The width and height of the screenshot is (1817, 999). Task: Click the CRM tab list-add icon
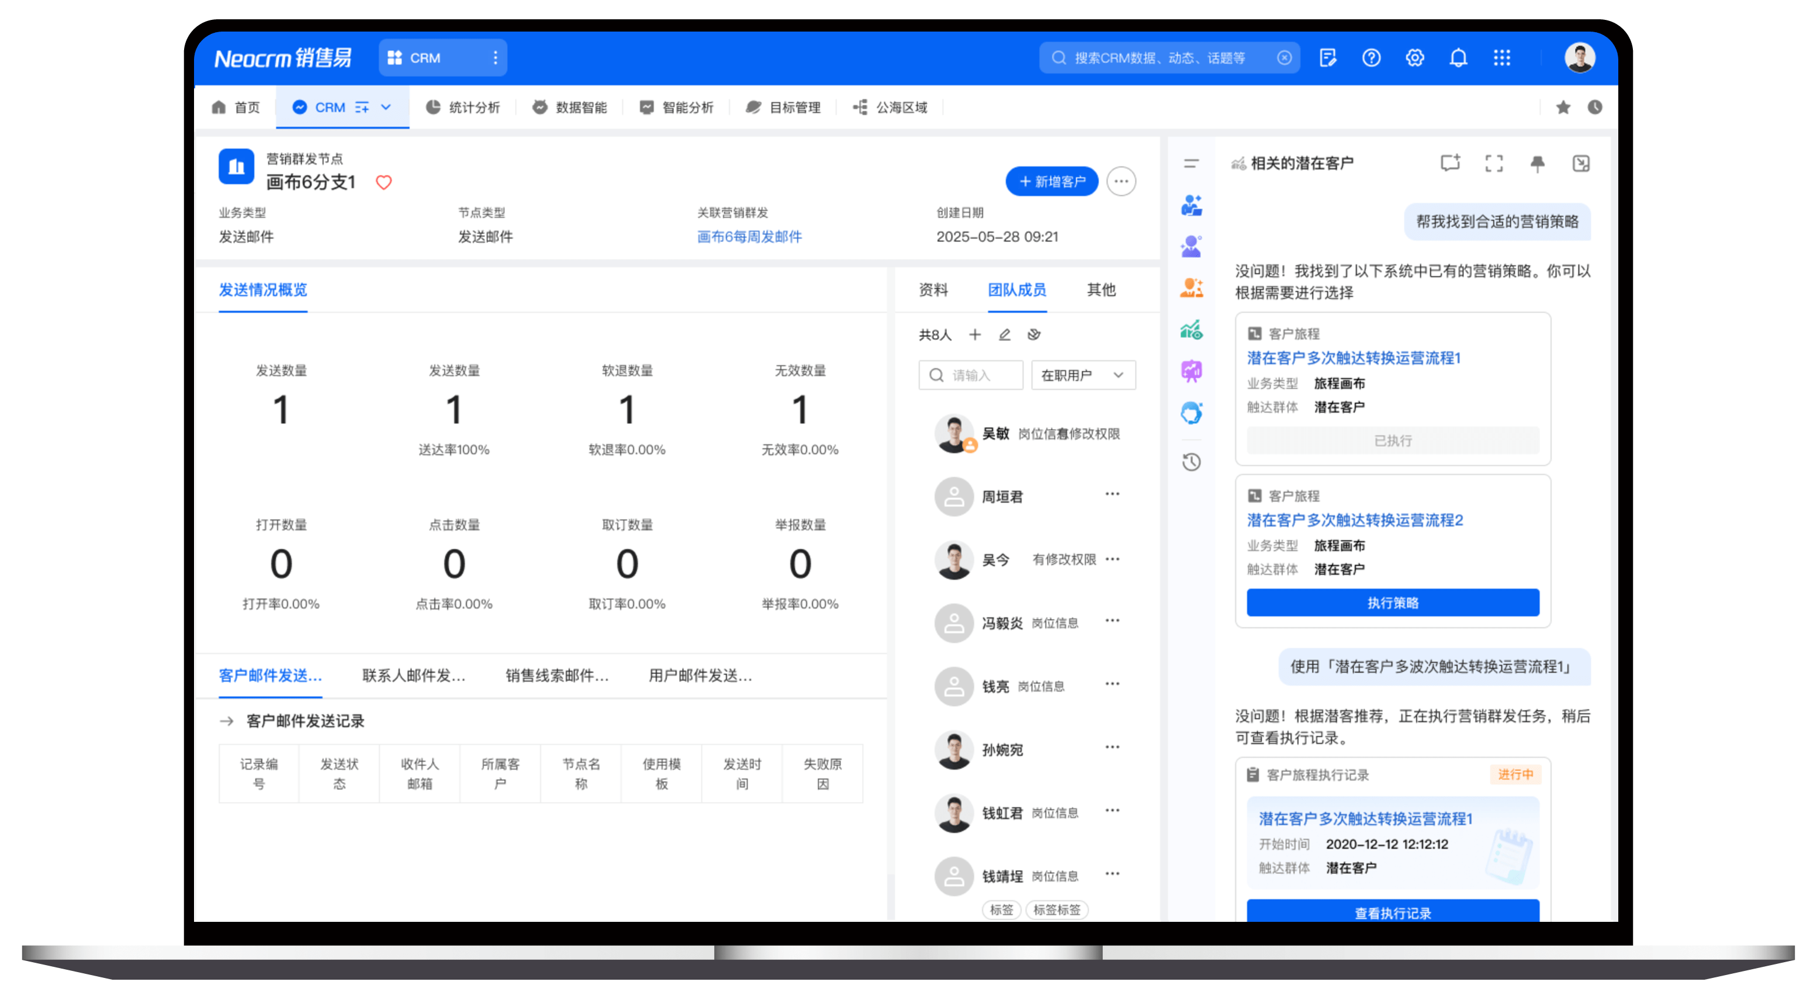362,107
